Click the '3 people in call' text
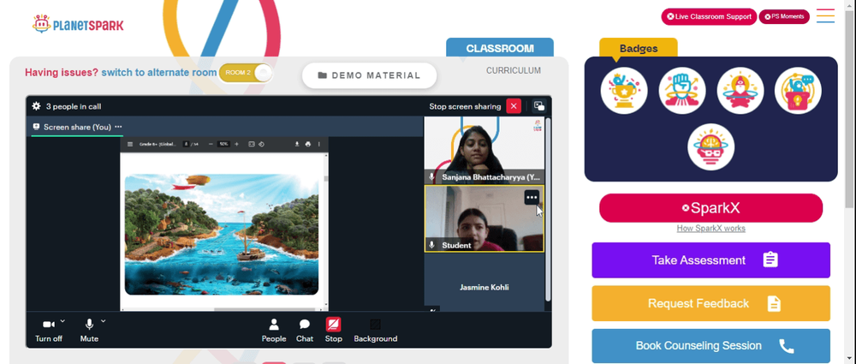The height and width of the screenshot is (364, 856). point(73,106)
